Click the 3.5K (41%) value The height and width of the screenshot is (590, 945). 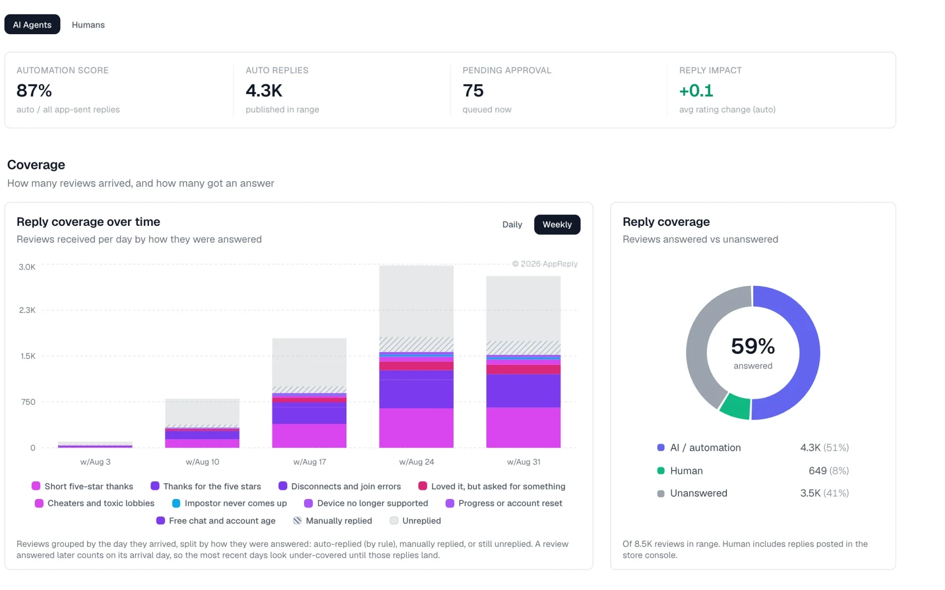[x=825, y=493]
